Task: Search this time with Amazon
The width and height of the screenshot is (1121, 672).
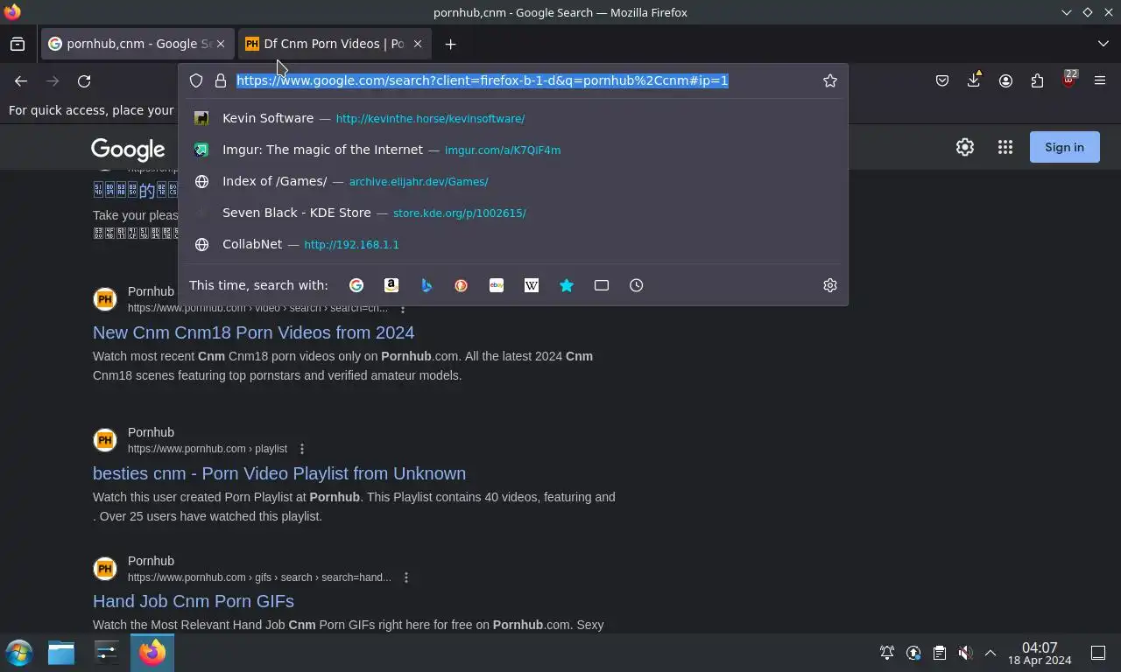Action: 391,285
